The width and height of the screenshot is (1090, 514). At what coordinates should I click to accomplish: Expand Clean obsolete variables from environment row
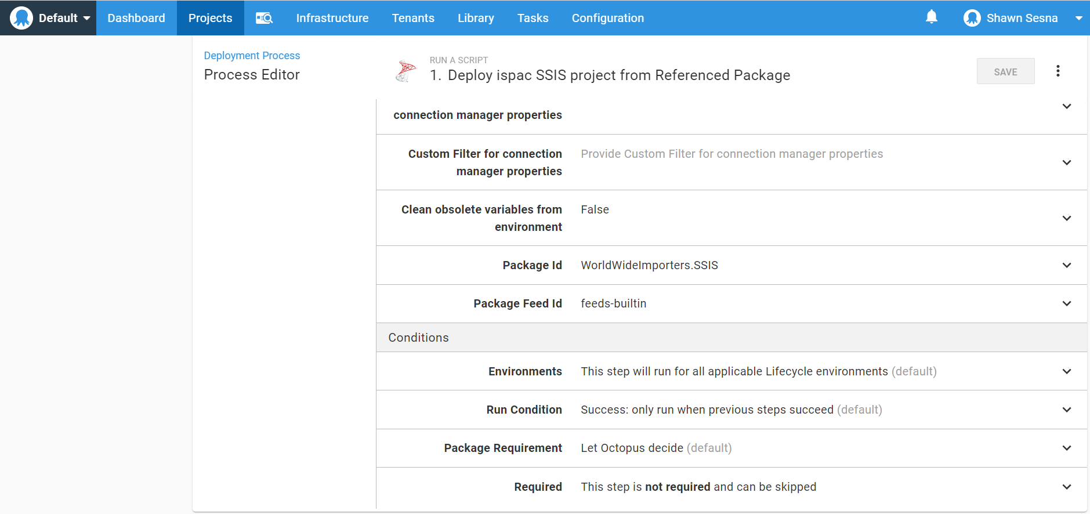1066,218
